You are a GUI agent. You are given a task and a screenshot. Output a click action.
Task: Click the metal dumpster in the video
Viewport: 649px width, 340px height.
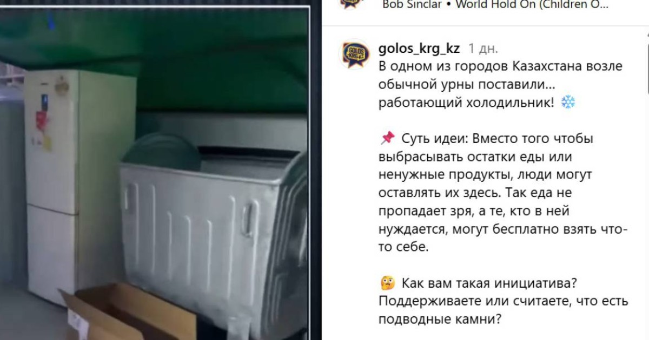tap(214, 237)
